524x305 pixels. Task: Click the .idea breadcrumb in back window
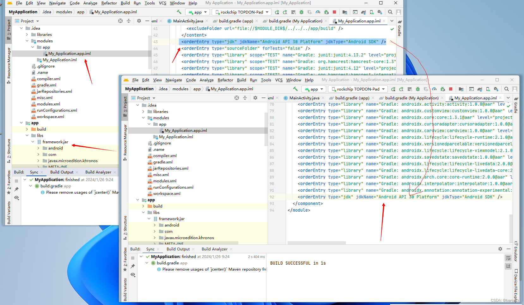47,12
